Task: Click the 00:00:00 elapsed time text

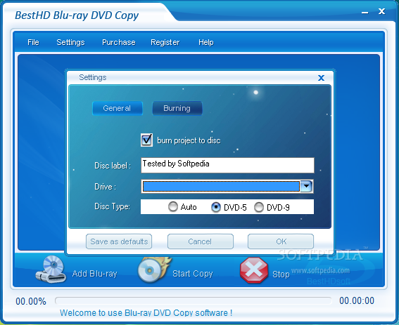Action: [357, 300]
